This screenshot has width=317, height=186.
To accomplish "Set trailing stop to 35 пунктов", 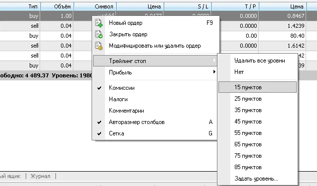I will pos(258,110).
